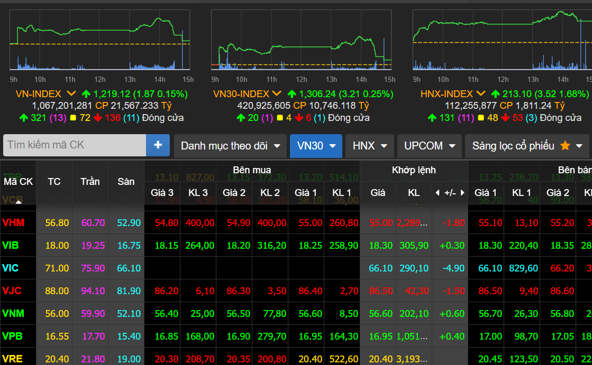Screen dimensions: 592x365
Task: Click the TC column header
Action: (54, 182)
